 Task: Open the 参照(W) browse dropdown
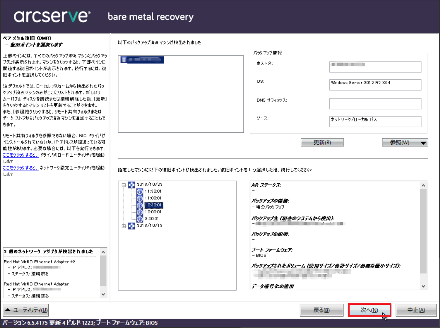(405, 143)
